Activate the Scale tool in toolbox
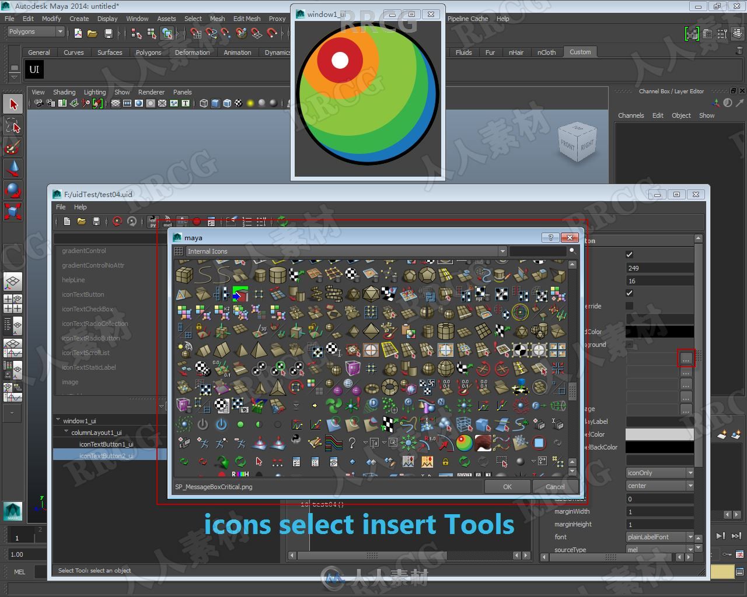Screen dimensions: 747x597 tap(13, 211)
